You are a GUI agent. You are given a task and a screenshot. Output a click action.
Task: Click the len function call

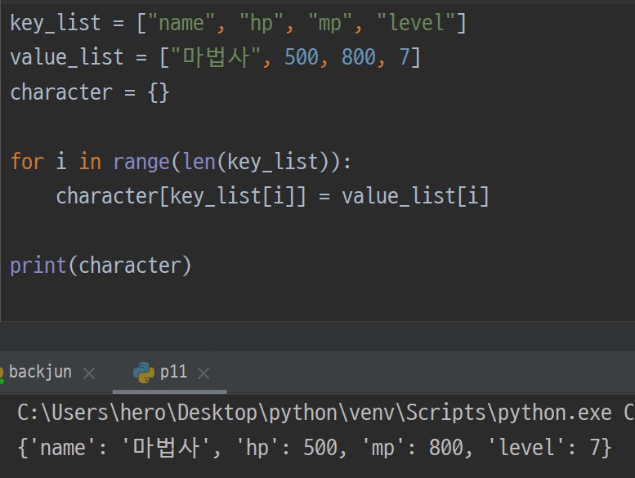[199, 162]
